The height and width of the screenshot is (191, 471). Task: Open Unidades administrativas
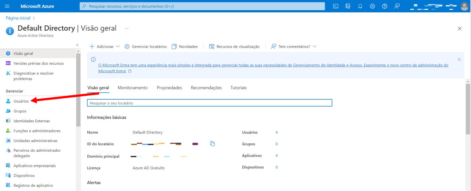point(35,141)
